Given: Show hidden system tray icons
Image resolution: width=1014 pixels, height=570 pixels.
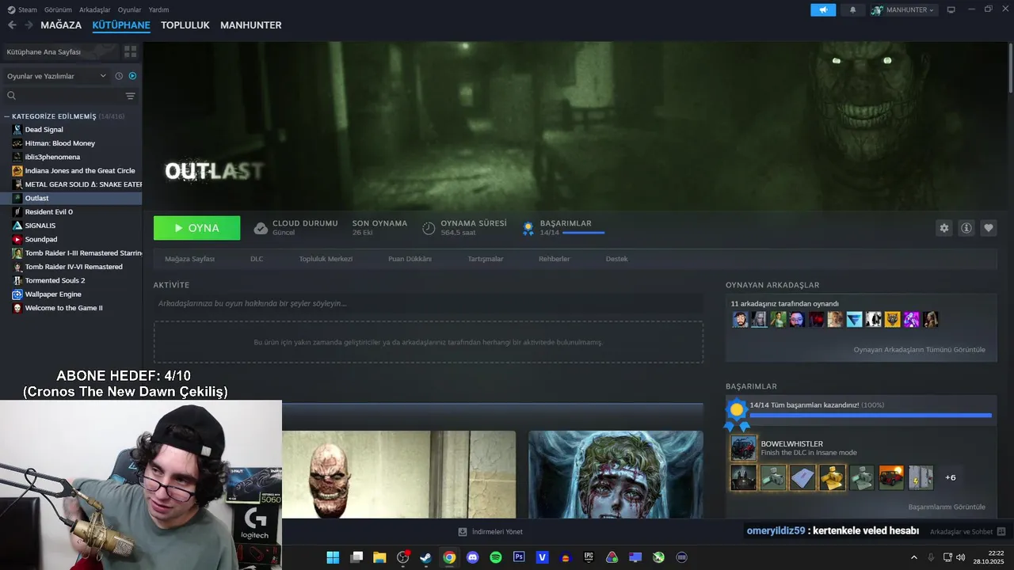Looking at the screenshot, I should [x=913, y=557].
